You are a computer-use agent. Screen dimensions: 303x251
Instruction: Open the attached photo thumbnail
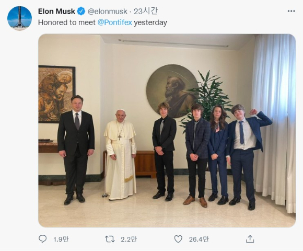pyautogui.click(x=167, y=131)
